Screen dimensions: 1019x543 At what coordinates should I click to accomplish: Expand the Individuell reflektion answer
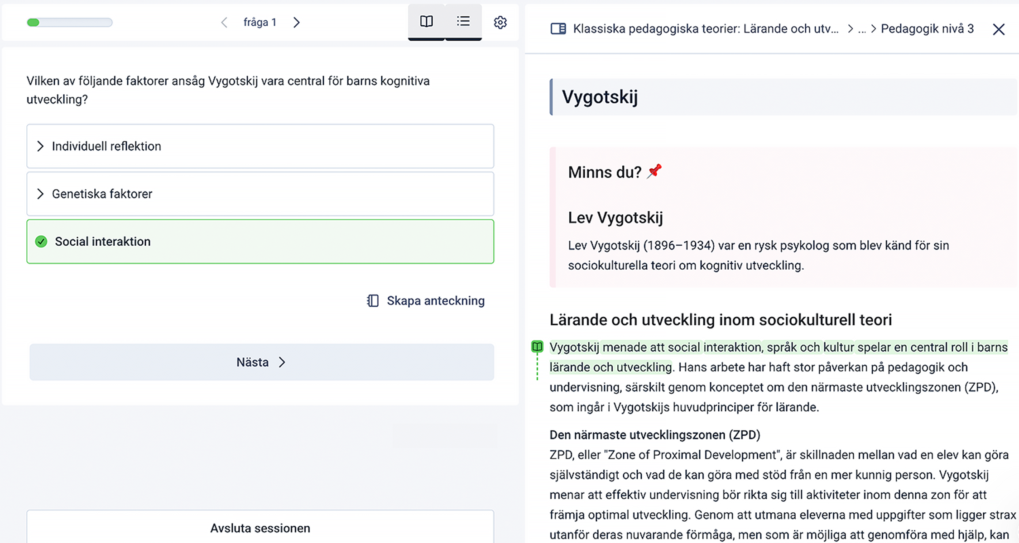[260, 146]
